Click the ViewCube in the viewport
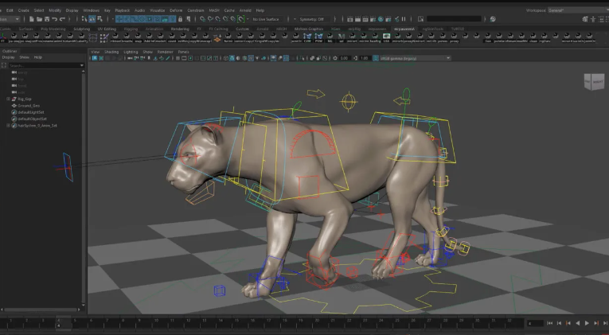The image size is (609, 335). pyautogui.click(x=593, y=81)
